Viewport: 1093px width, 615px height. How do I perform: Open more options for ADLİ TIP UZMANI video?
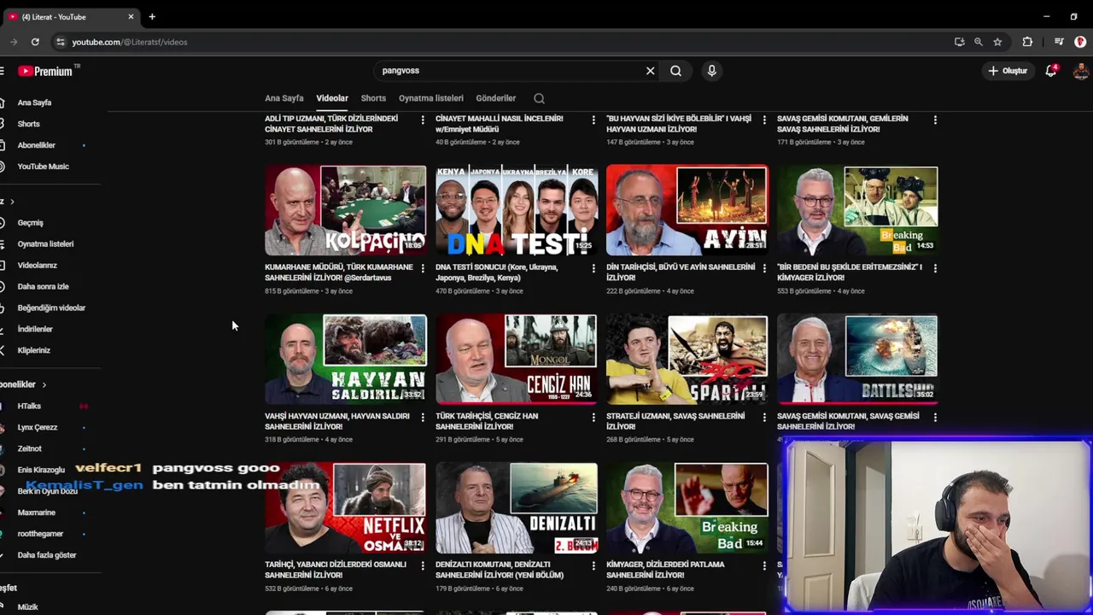click(423, 120)
